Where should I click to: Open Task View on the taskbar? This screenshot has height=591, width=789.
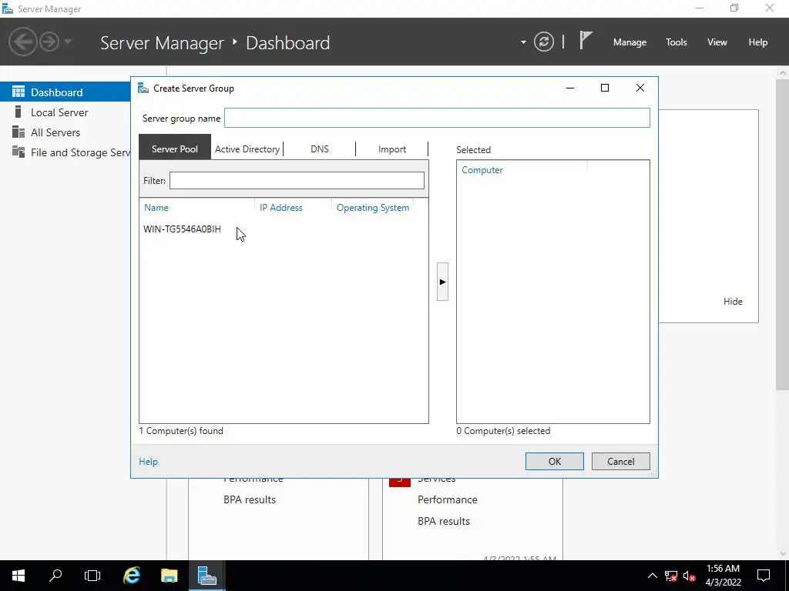click(92, 576)
